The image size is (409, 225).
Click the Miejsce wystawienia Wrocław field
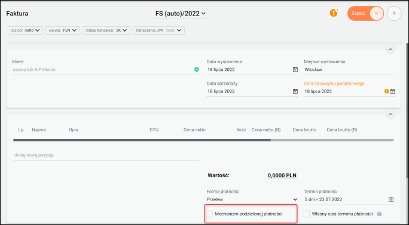click(x=349, y=70)
